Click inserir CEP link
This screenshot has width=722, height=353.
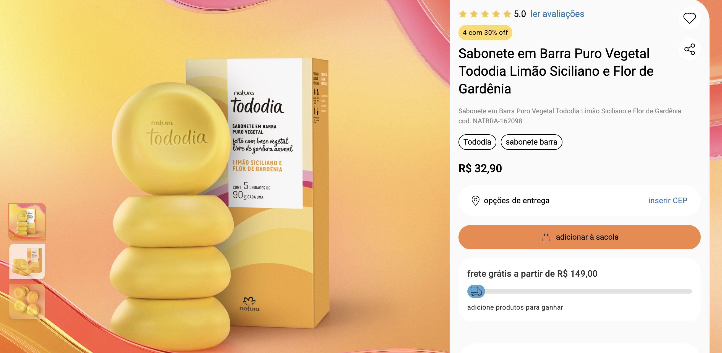pyautogui.click(x=668, y=201)
